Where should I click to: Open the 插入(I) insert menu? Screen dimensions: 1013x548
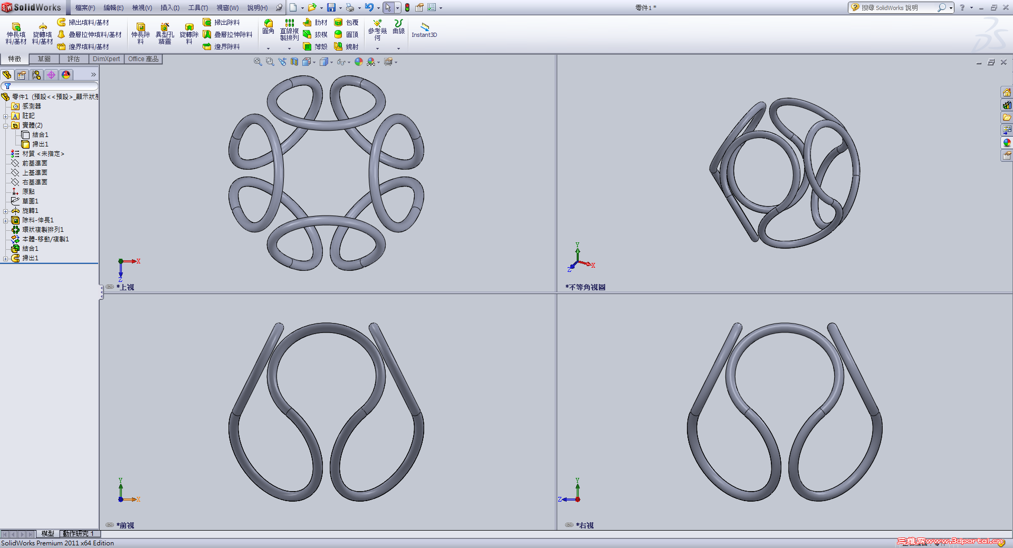170,8
